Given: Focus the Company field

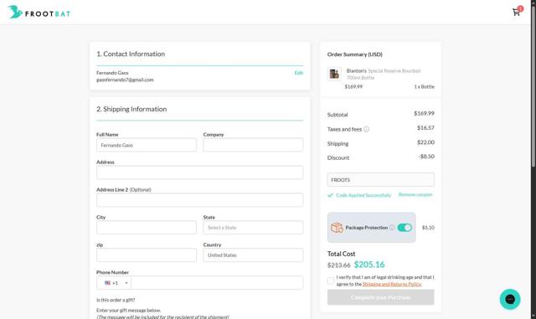Looking at the screenshot, I should pyautogui.click(x=253, y=145).
